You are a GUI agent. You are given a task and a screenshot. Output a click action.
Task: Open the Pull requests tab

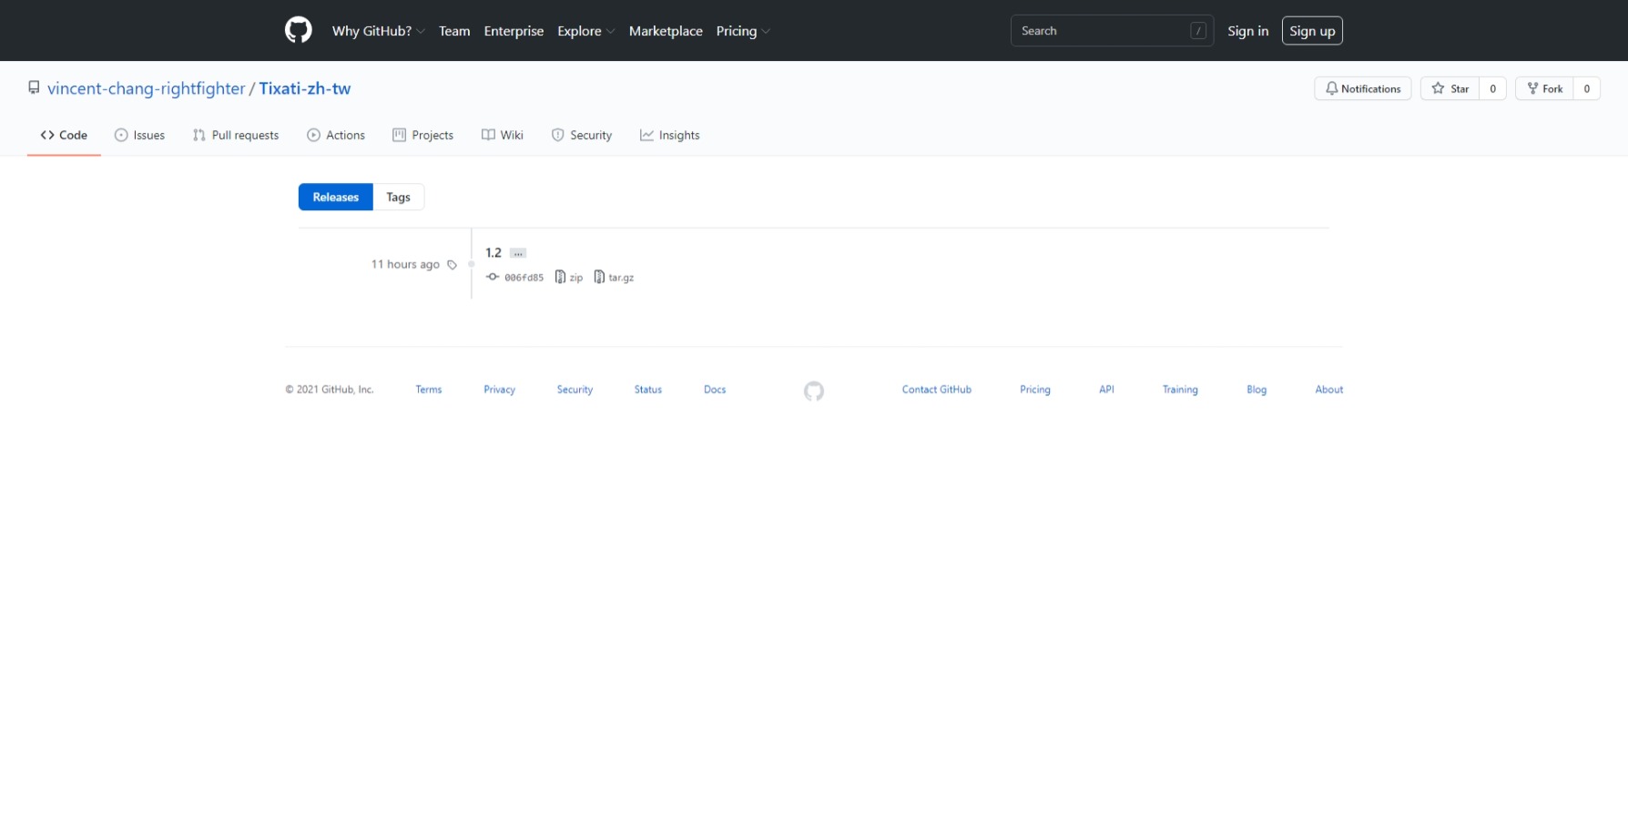(x=236, y=135)
